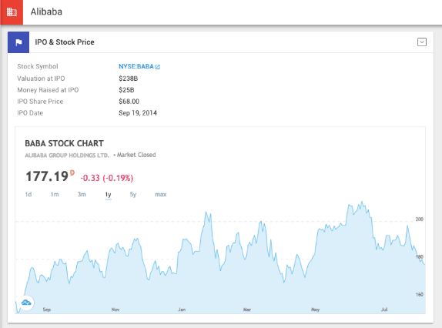
Task: Click the external link icon beside NYSE:BABA
Action: [x=158, y=67]
